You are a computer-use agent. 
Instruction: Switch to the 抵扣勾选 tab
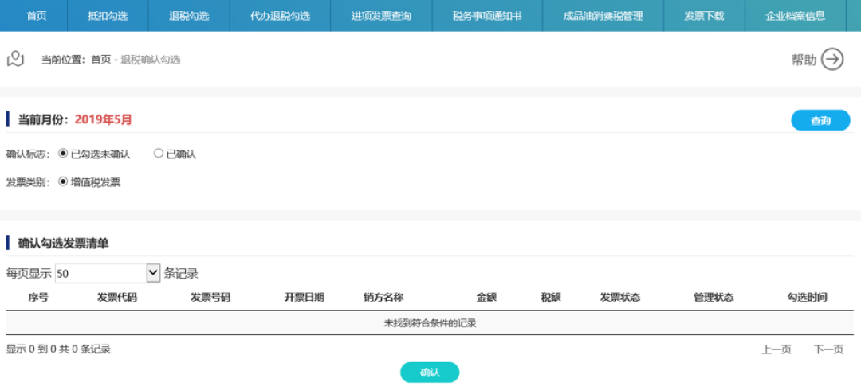point(108,16)
